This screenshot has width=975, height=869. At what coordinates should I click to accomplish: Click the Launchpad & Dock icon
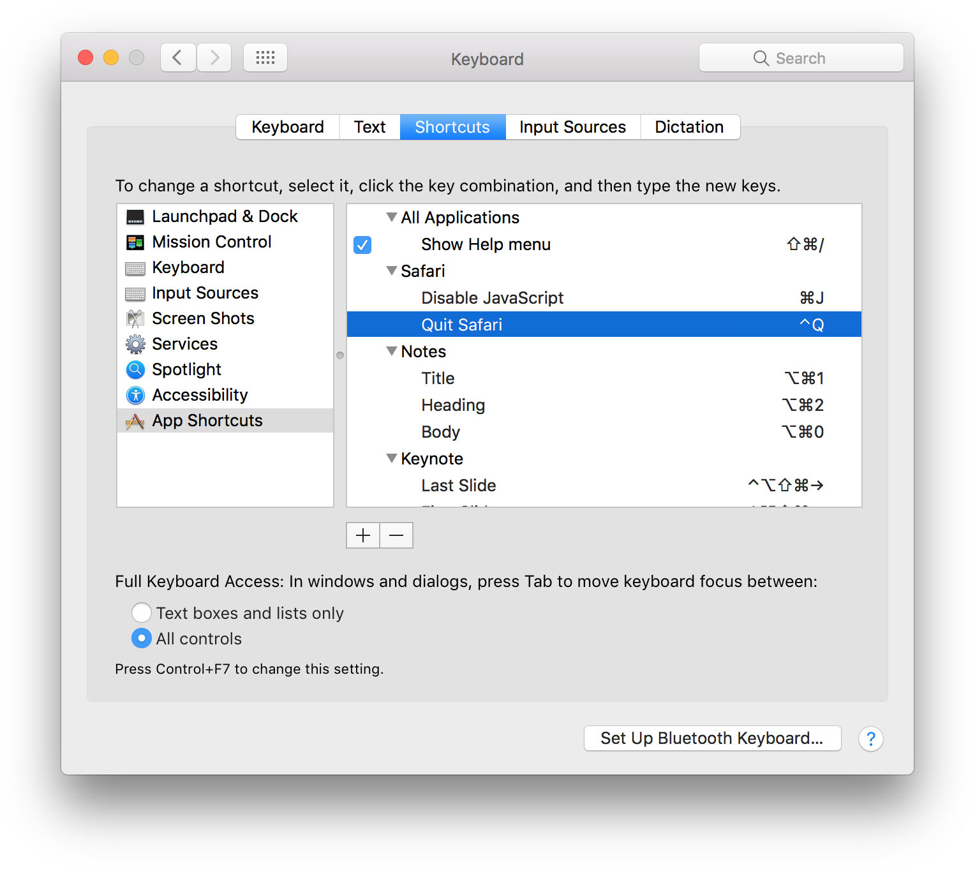(135, 217)
